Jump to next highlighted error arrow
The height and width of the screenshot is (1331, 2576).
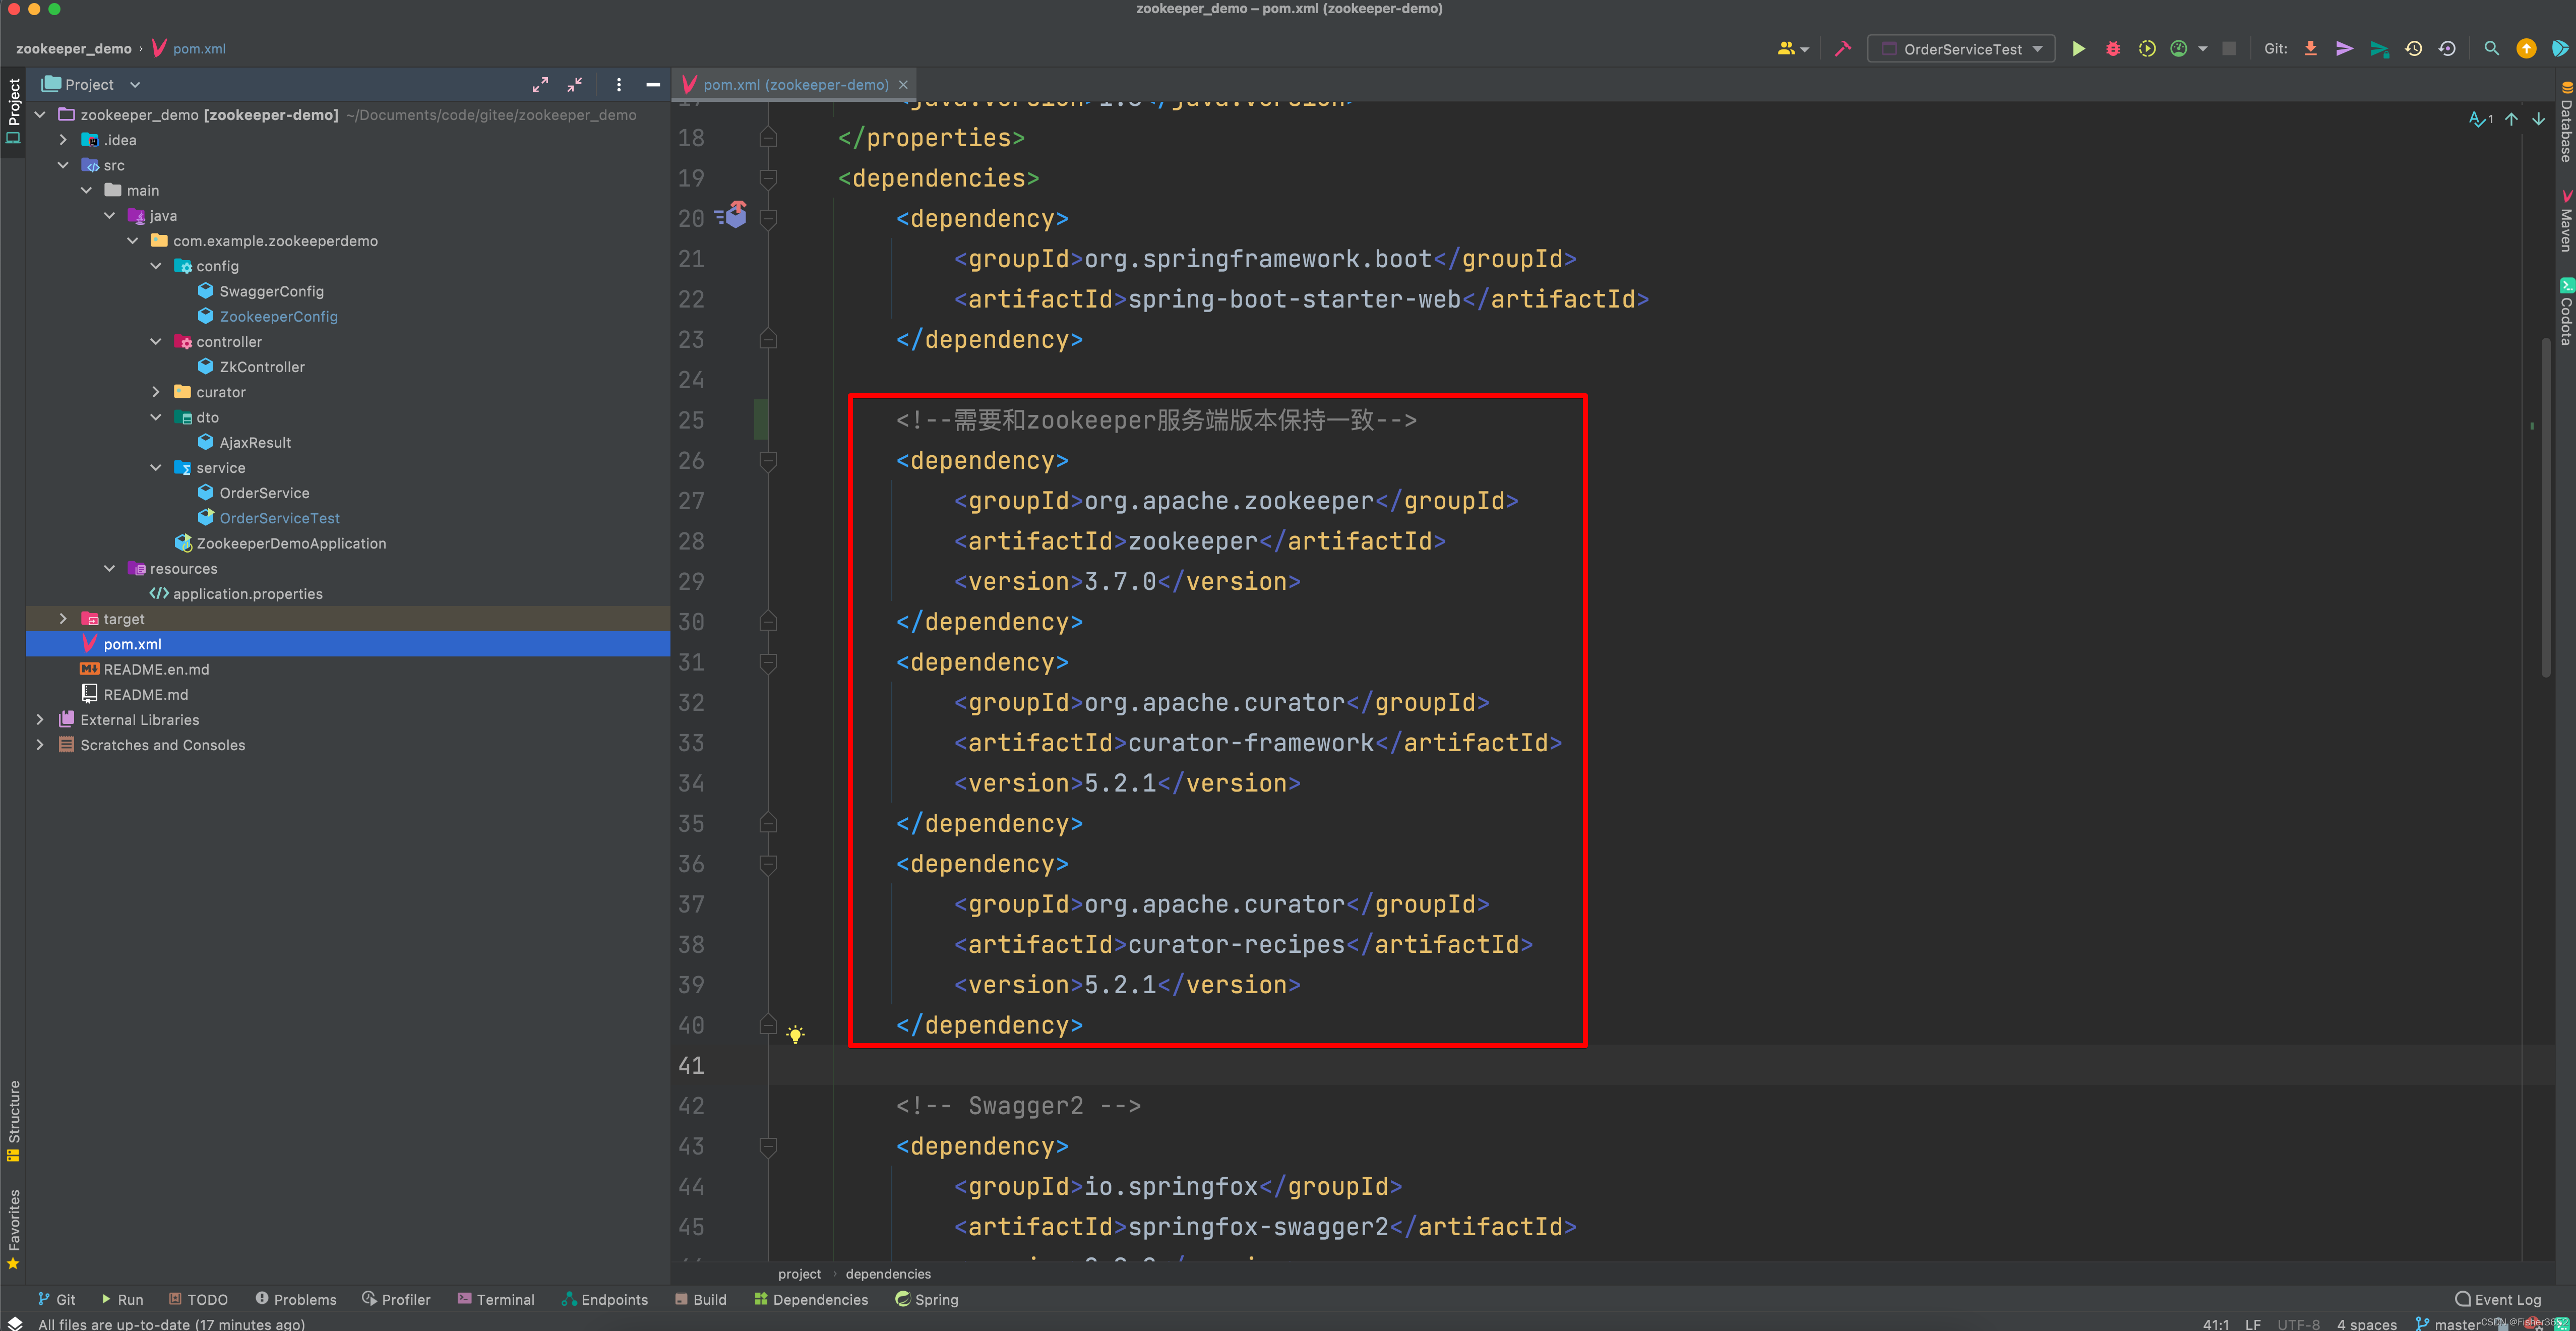coord(2539,119)
